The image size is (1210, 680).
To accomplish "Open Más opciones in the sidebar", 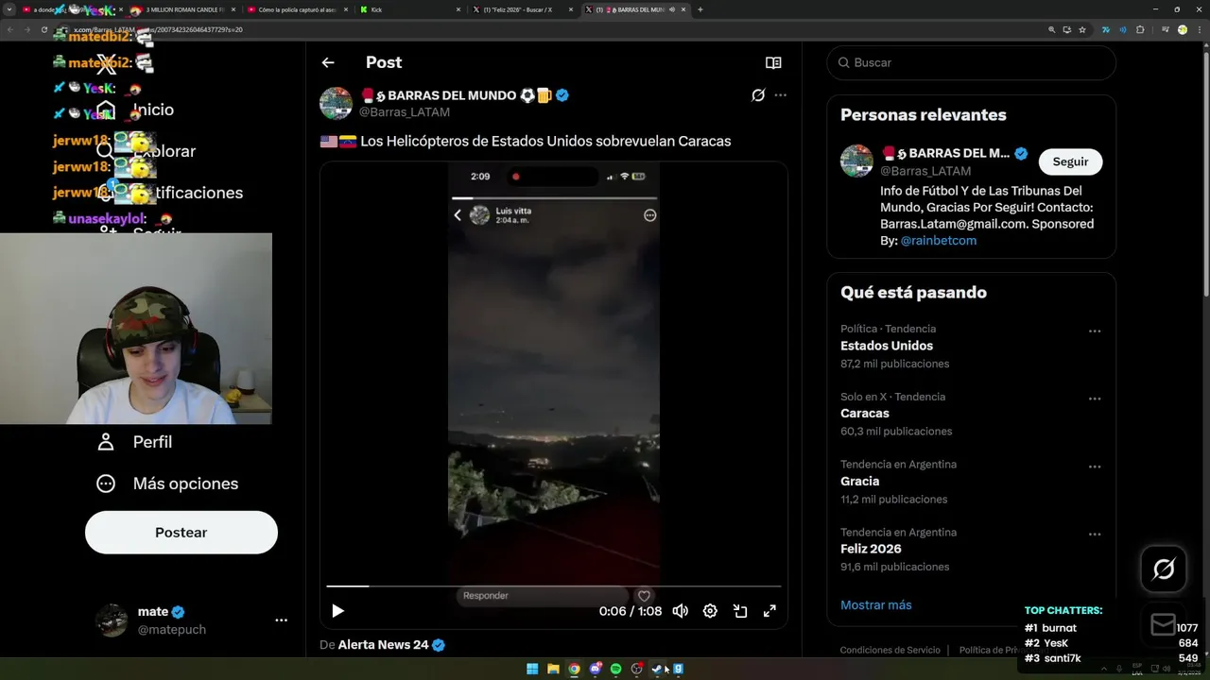I will click(167, 484).
